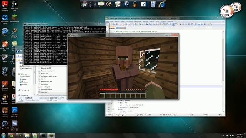Open Steam desktop shortcut
The height and width of the screenshot is (138, 246).
5,58
